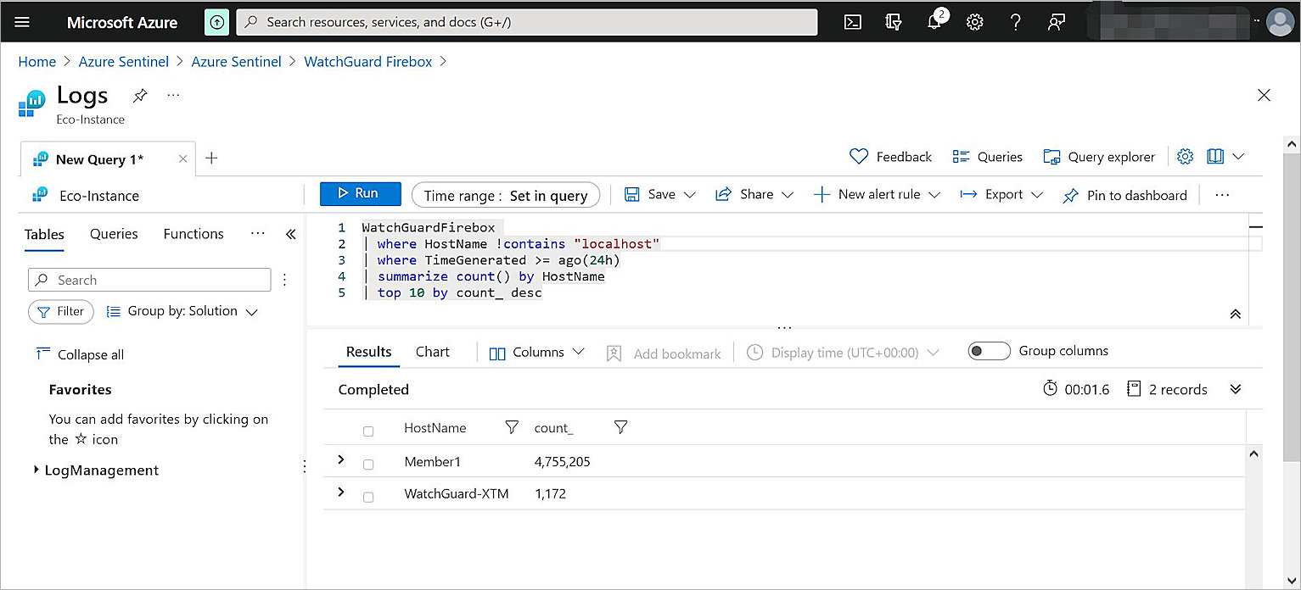Pin the Logs blade with pushpin icon
1301x590 pixels.
point(140,96)
